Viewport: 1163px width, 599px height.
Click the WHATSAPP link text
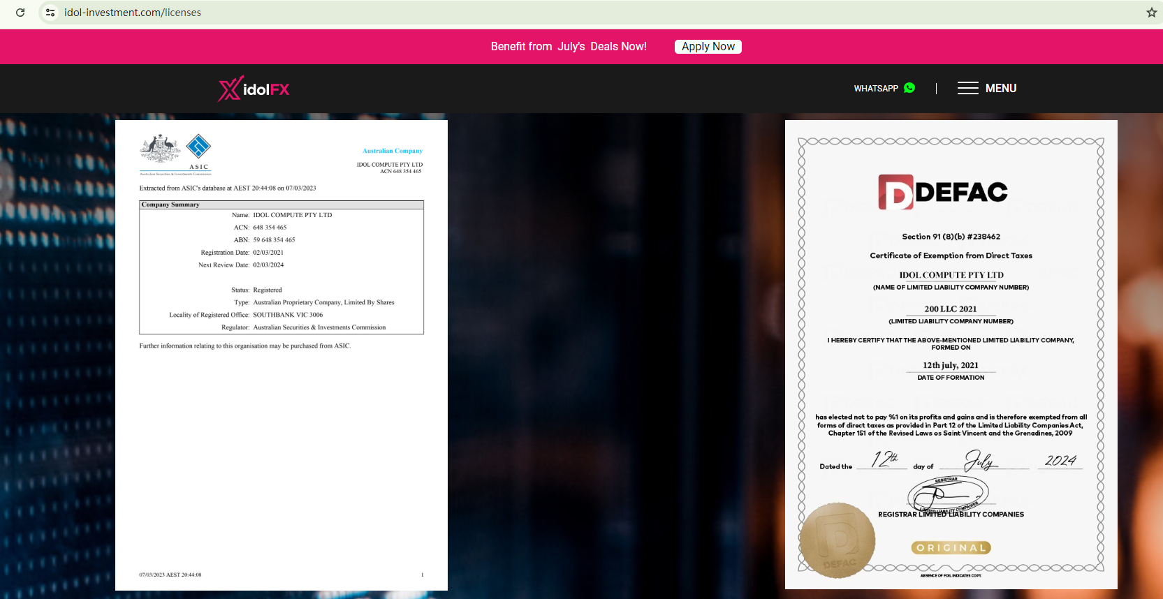[876, 89]
